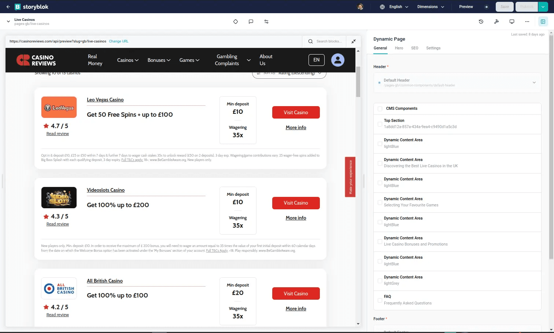Click the user profile avatar in casino header
Image resolution: width=554 pixels, height=333 pixels.
click(338, 60)
